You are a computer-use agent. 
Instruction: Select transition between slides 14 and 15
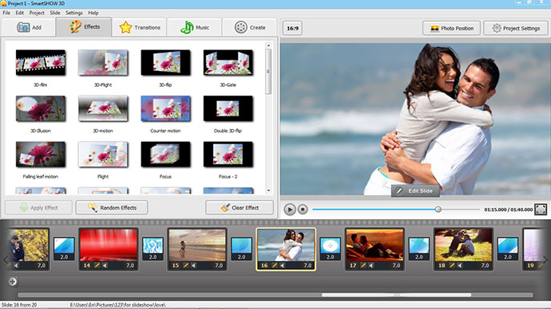[x=153, y=248]
